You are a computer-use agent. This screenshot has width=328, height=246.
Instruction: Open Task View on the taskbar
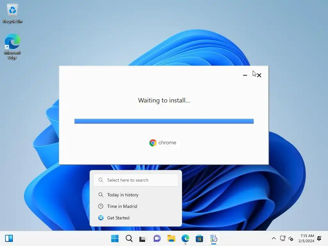pyautogui.click(x=143, y=238)
